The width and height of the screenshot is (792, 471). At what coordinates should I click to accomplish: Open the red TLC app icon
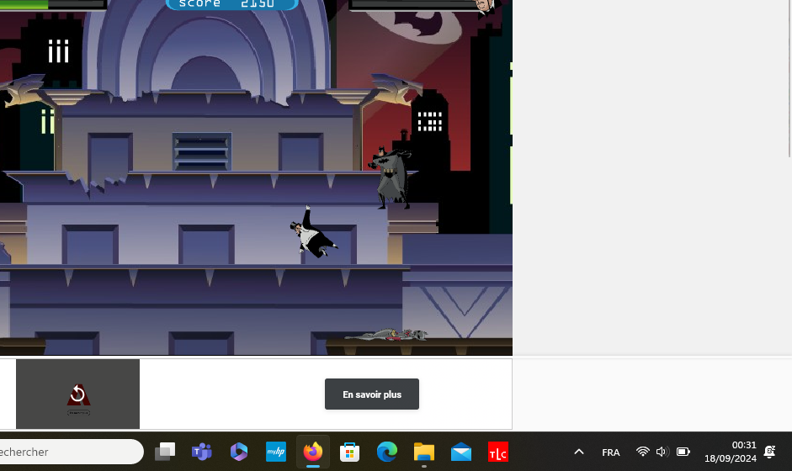(497, 452)
